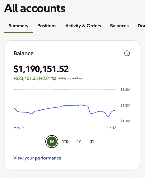Click the $1.3M axis label

click(x=125, y=90)
